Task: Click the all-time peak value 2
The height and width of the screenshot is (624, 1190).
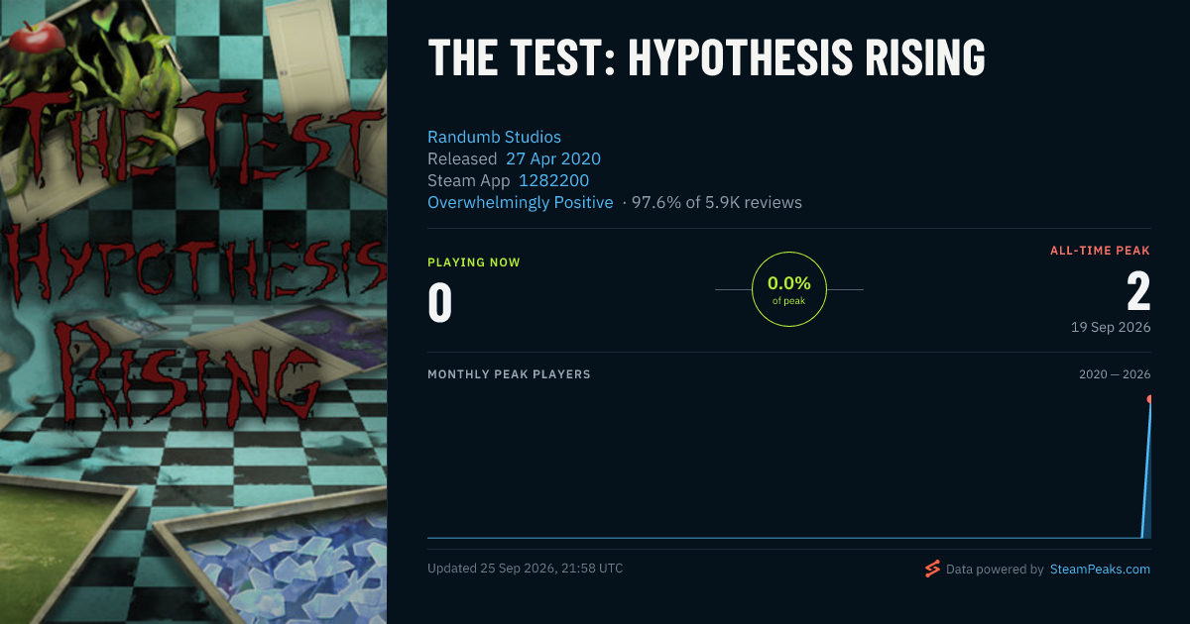Action: pos(1138,292)
